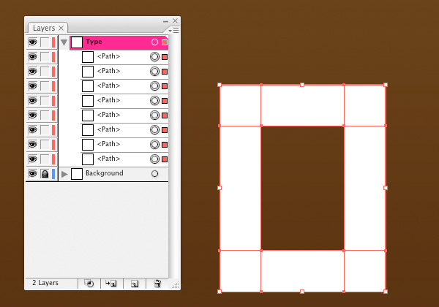Click Create New Sublayer icon
The width and height of the screenshot is (439, 307).
pyautogui.click(x=111, y=283)
